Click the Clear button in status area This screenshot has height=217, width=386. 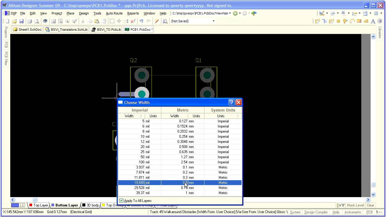click(x=370, y=205)
